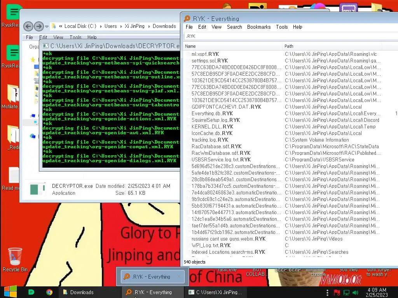This screenshot has height=298, width=398.
Task: Select the ml.xspf.RYK result
Action: [205, 54]
